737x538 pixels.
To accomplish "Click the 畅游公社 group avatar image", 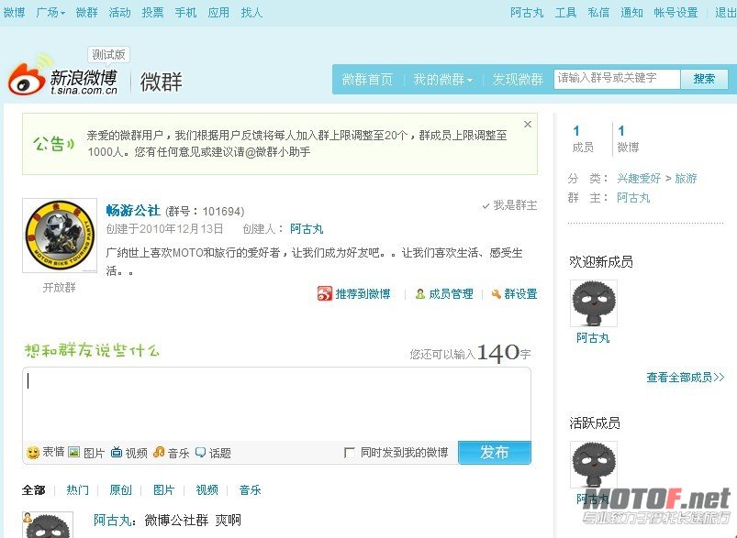I will click(x=60, y=236).
